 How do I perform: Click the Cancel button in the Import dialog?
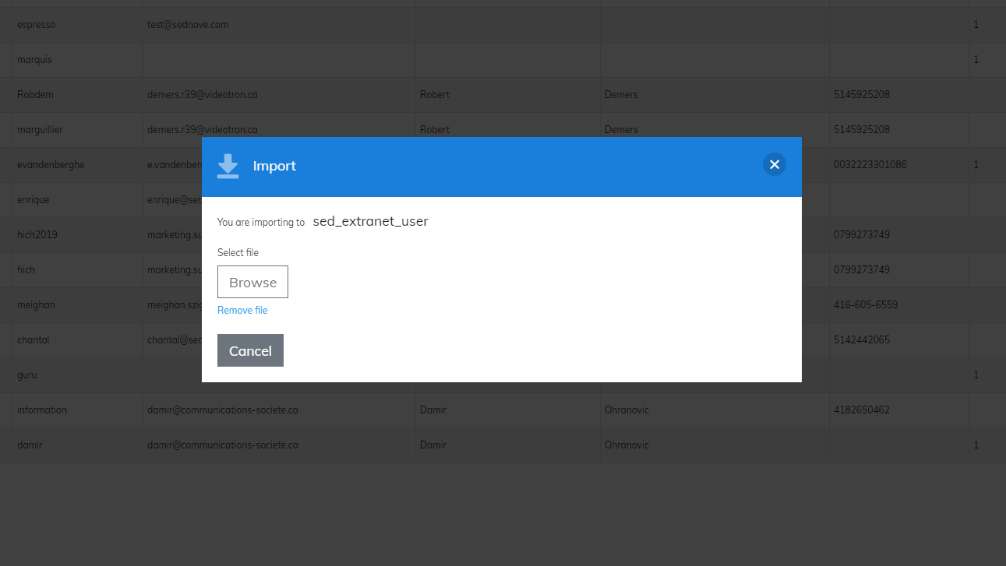(250, 350)
